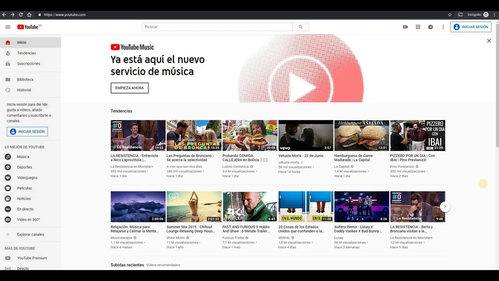Image resolution: width=499 pixels, height=281 pixels.
Task: Bookmark page with the star icon
Action: [x=449, y=15]
